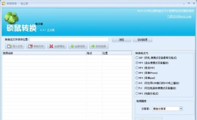Click the 导入文件 import file icon

click(10, 46)
